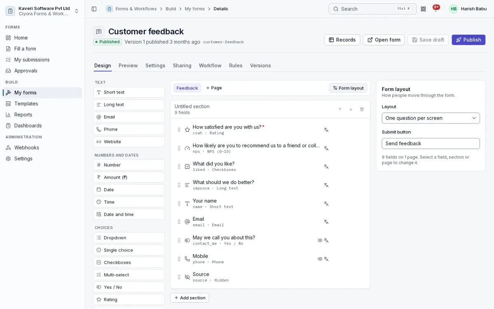Add a new Page button
Screen dimensions: 494x309
[x=214, y=88]
